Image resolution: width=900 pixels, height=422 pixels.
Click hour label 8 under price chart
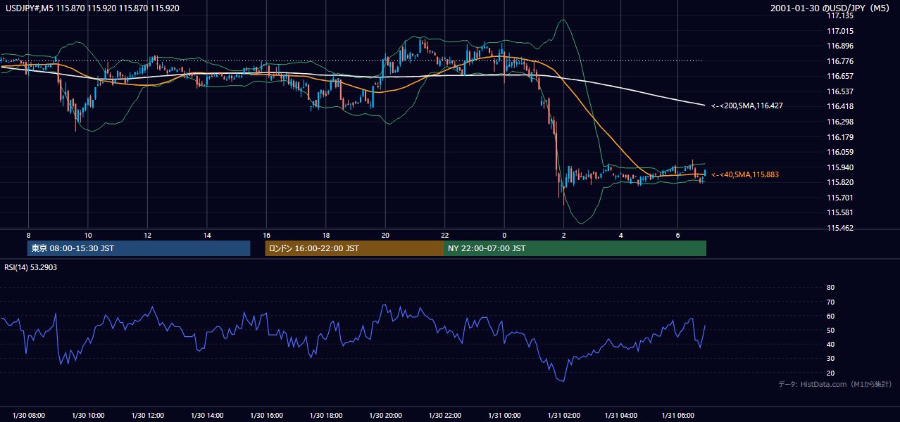tap(28, 234)
